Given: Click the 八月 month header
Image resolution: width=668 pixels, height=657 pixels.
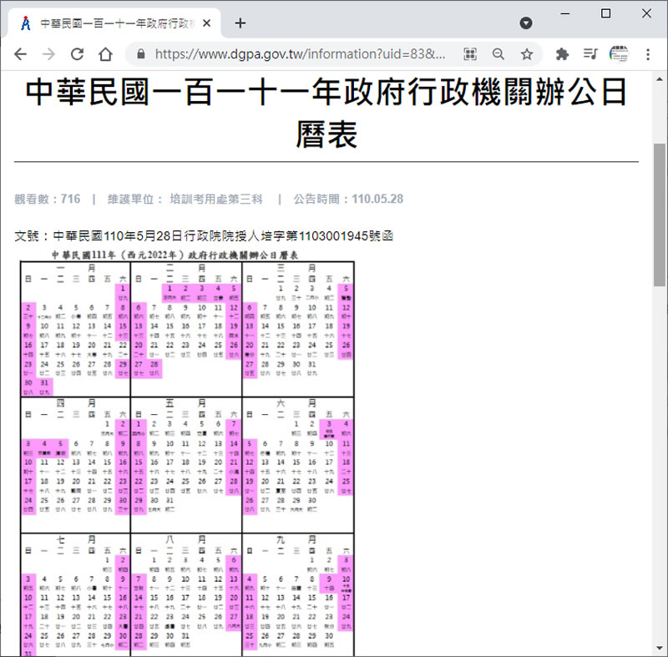Looking at the screenshot, I should [185, 540].
